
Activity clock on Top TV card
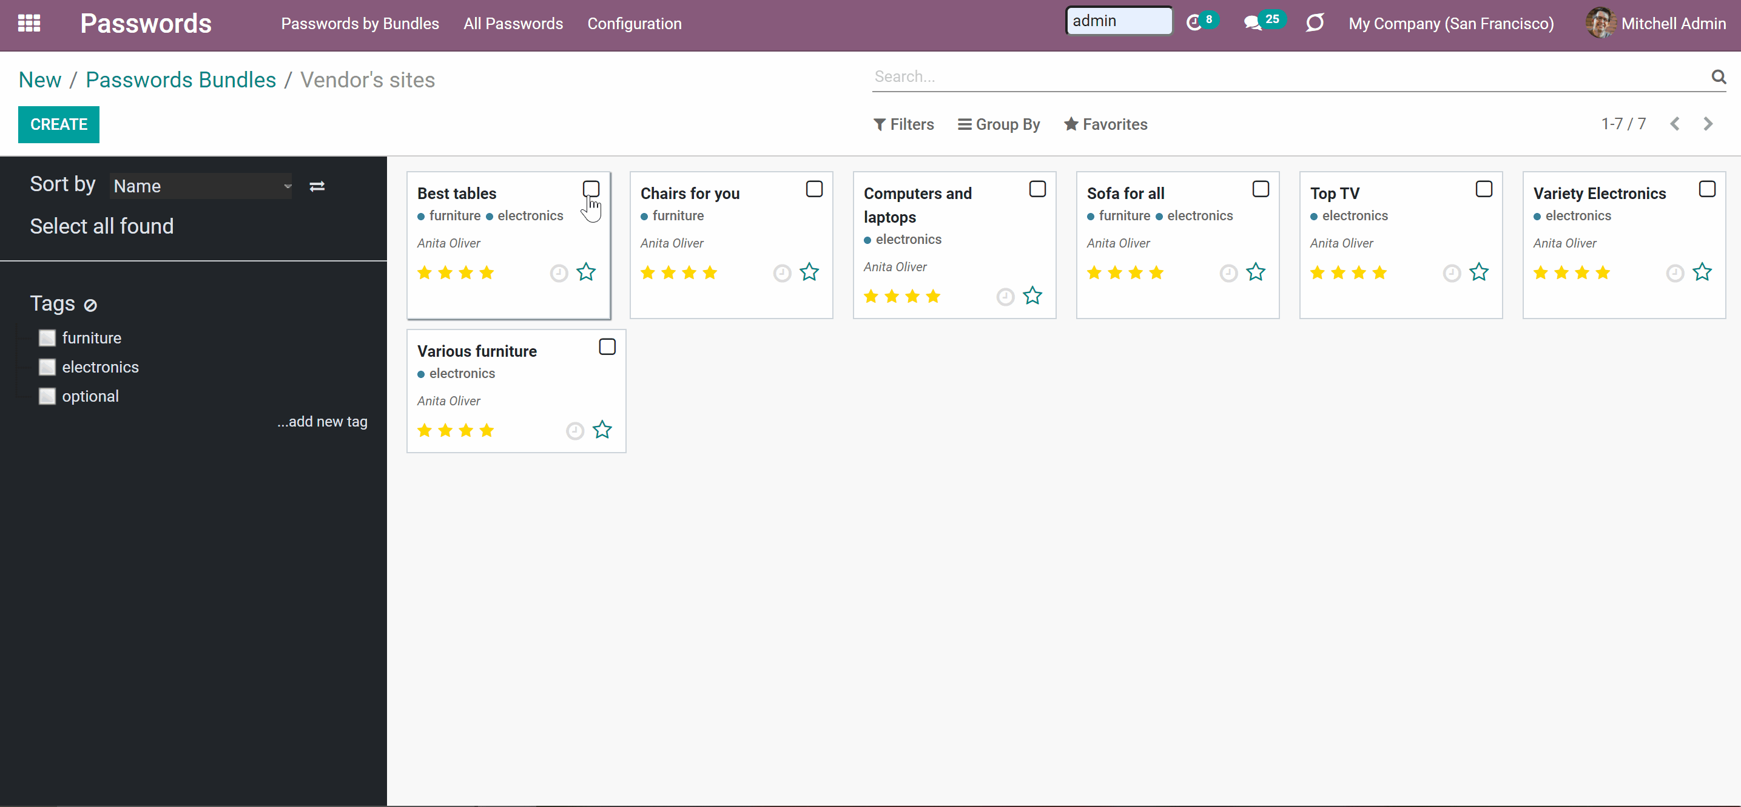(1452, 273)
